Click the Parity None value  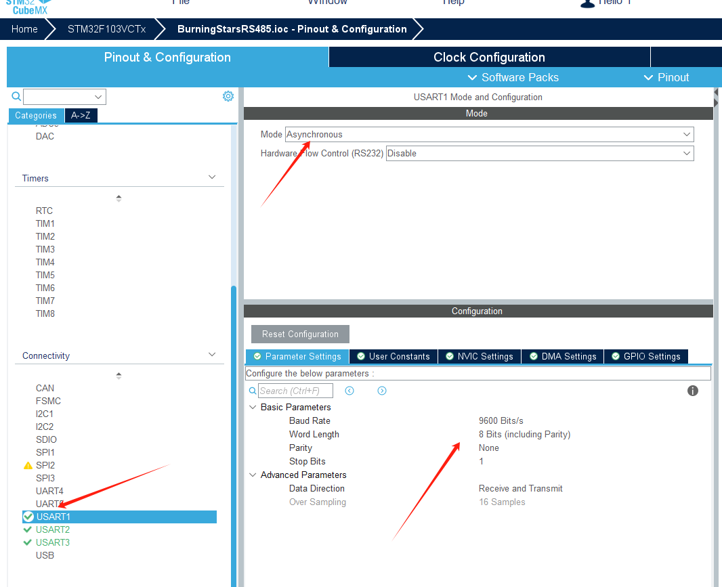click(488, 448)
